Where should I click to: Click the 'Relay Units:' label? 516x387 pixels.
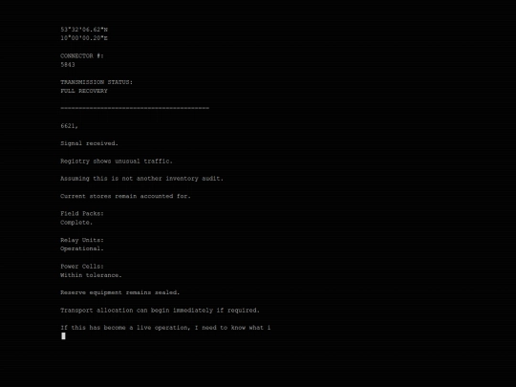pyautogui.click(x=82, y=240)
